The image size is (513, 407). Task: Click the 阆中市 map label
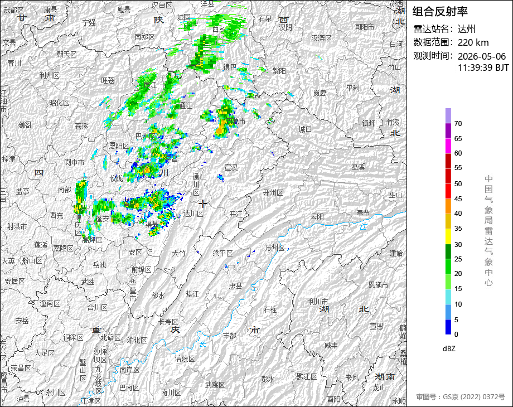(x=74, y=162)
